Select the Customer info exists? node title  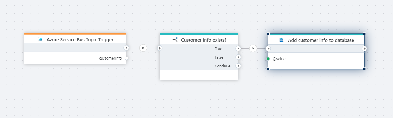click(204, 40)
